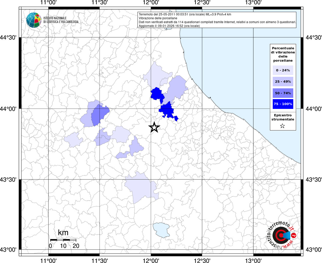Select the 0 - 24% legend swatch

pos(283,70)
